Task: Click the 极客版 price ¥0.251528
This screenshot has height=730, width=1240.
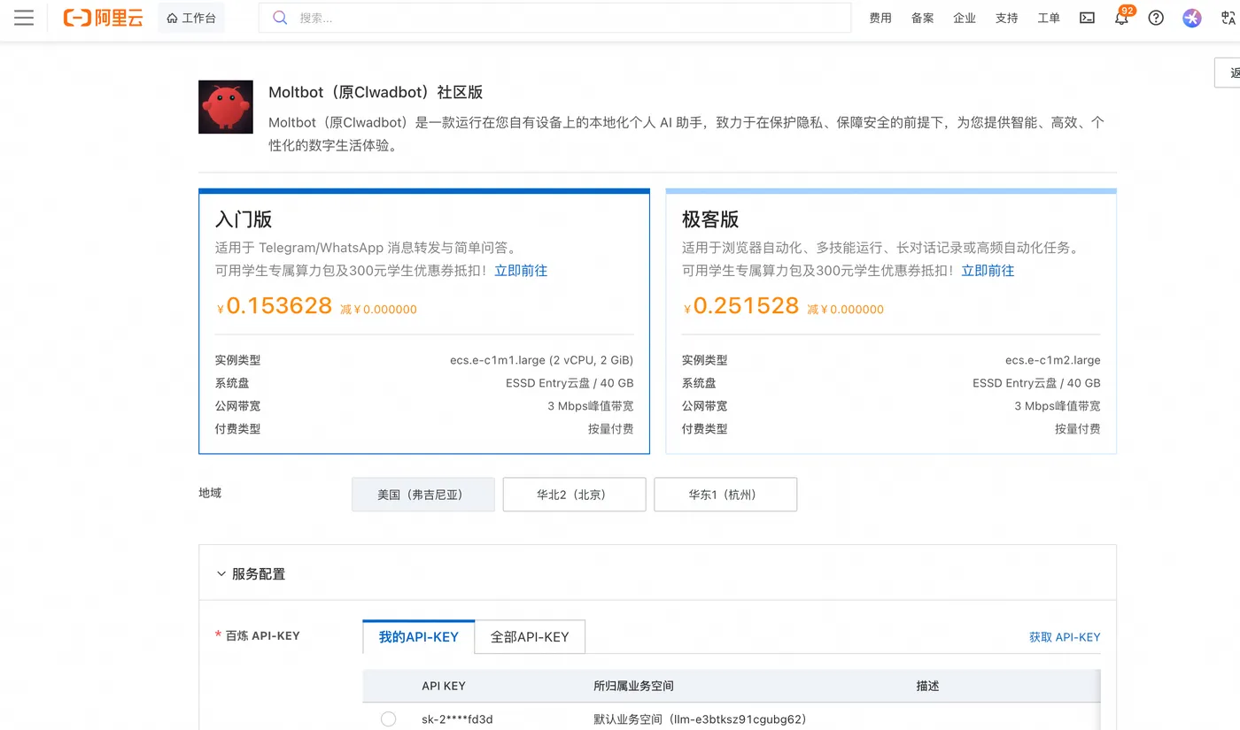Action: pyautogui.click(x=741, y=306)
